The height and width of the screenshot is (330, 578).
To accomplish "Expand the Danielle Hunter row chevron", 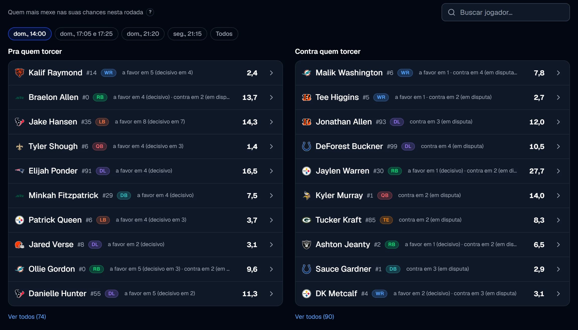I will pyautogui.click(x=271, y=293).
